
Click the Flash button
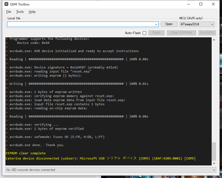click(156, 33)
